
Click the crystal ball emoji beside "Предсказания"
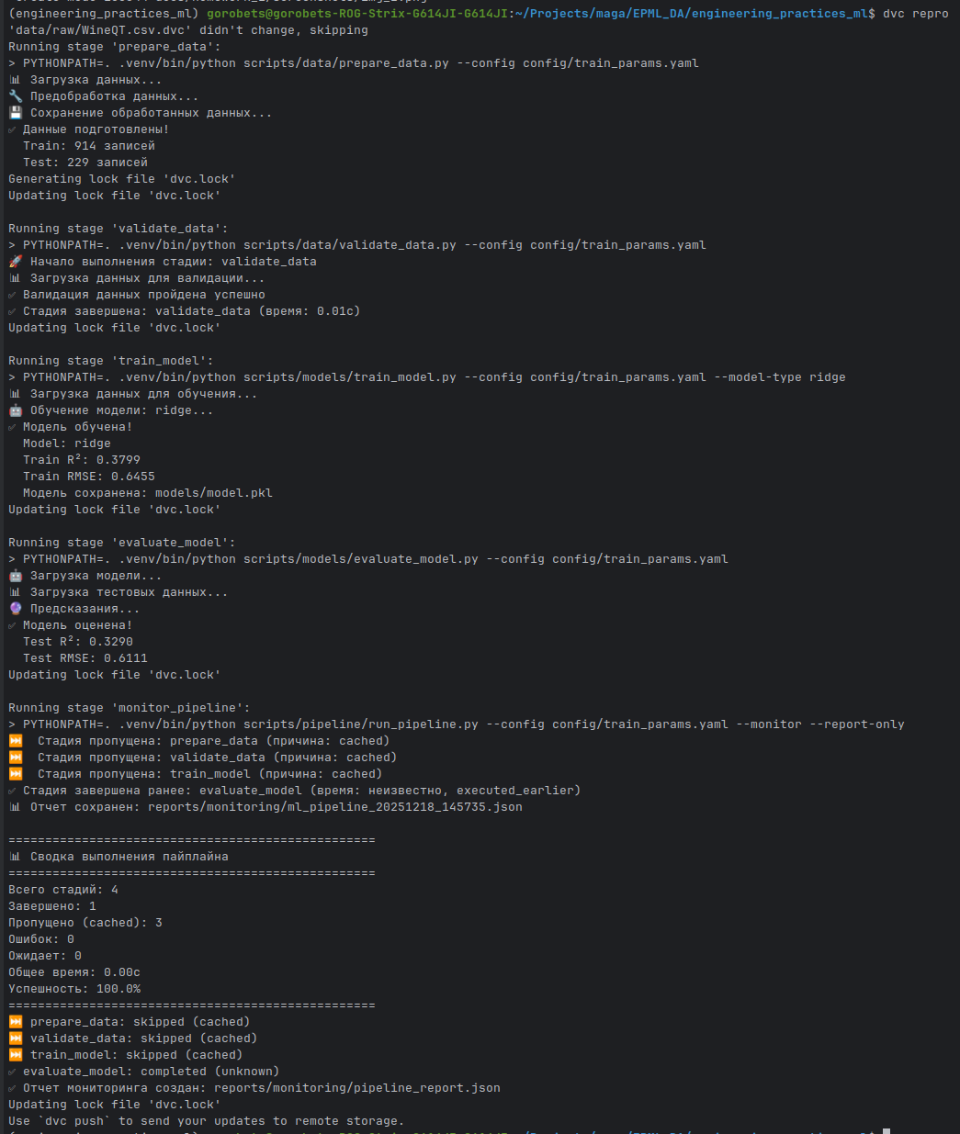tap(15, 609)
